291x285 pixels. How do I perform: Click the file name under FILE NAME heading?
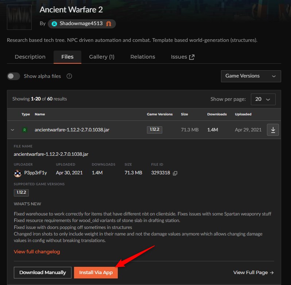click(51, 154)
